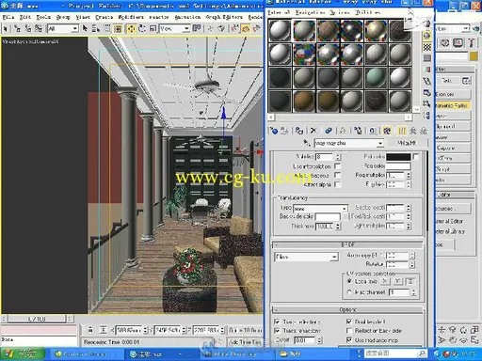Image resolution: width=482 pixels, height=361 pixels.
Task: Toggle Show End Result icon
Action: pyautogui.click(x=402, y=131)
